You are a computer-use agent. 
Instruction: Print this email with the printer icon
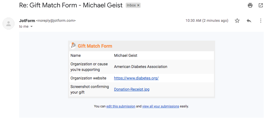click(250, 5)
